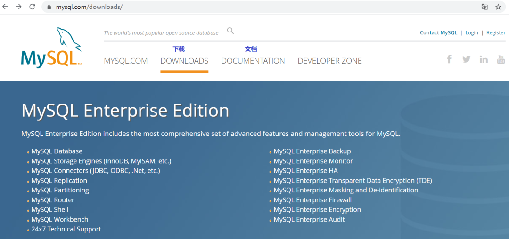Click the search magnifier icon
This screenshot has height=239, width=509.
coord(230,31)
